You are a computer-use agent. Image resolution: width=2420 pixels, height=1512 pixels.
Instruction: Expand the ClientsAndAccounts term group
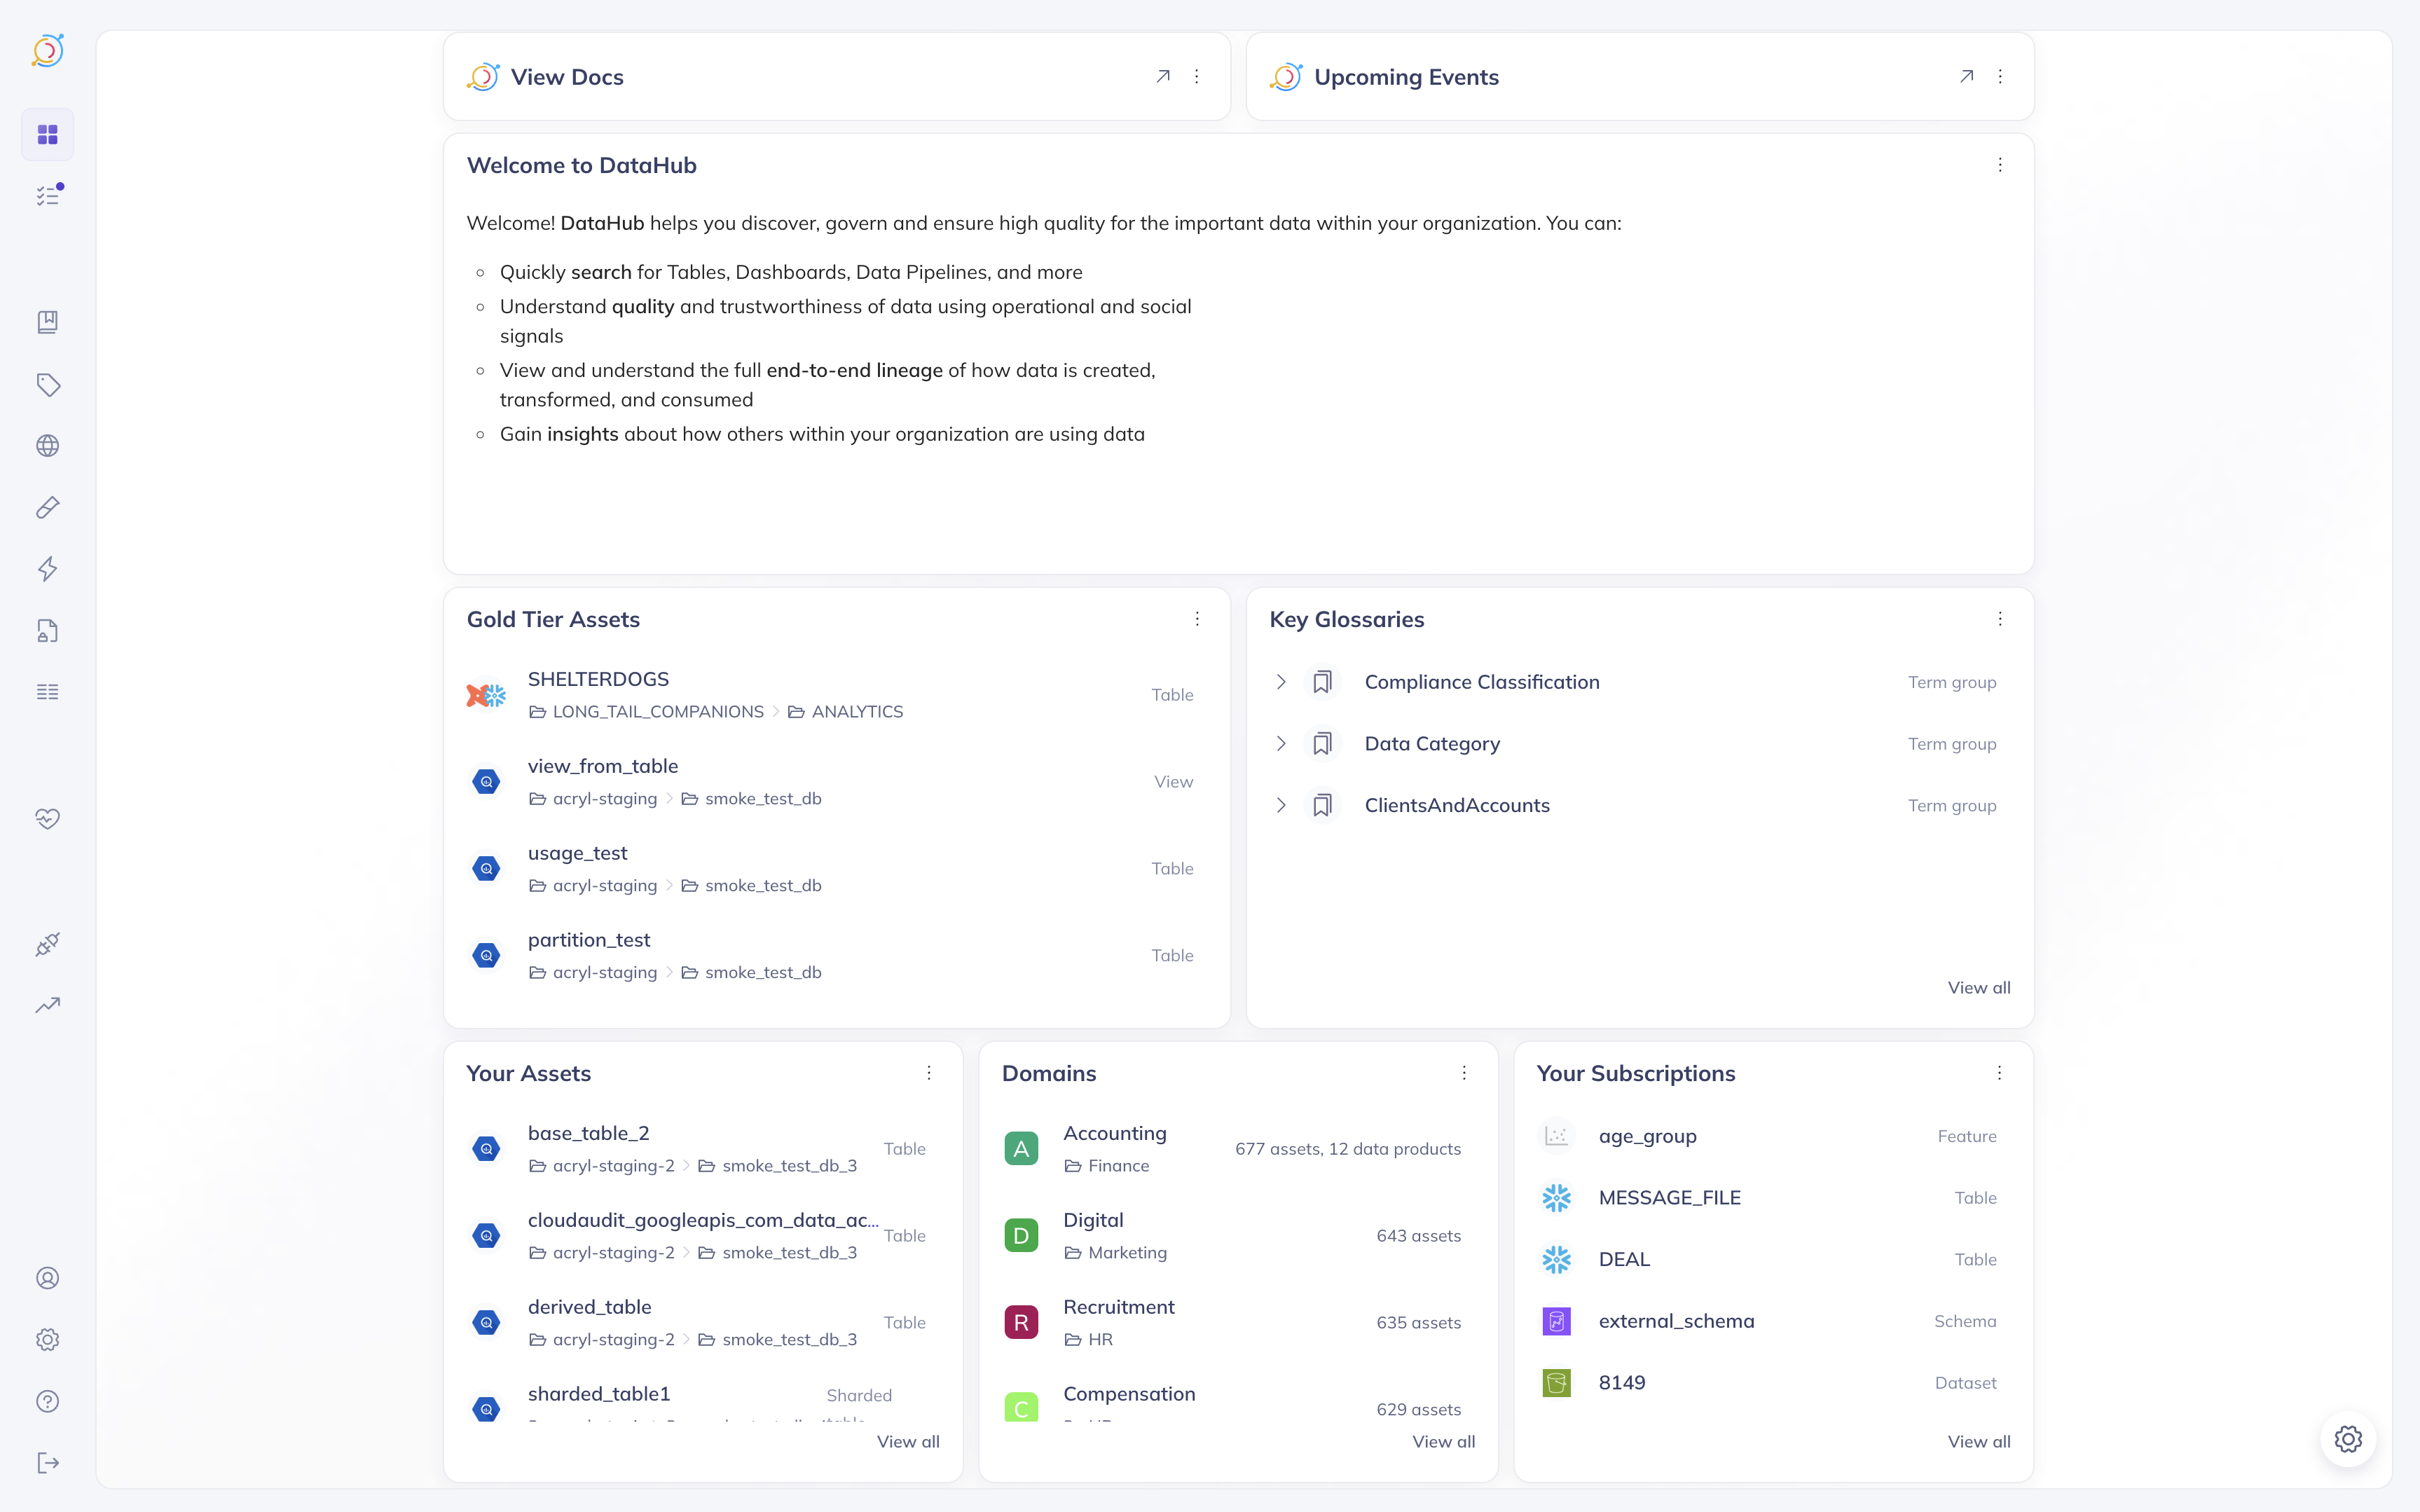[1281, 806]
